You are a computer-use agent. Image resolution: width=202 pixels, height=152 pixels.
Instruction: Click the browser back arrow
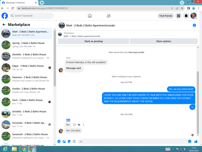click(x=2, y=8)
